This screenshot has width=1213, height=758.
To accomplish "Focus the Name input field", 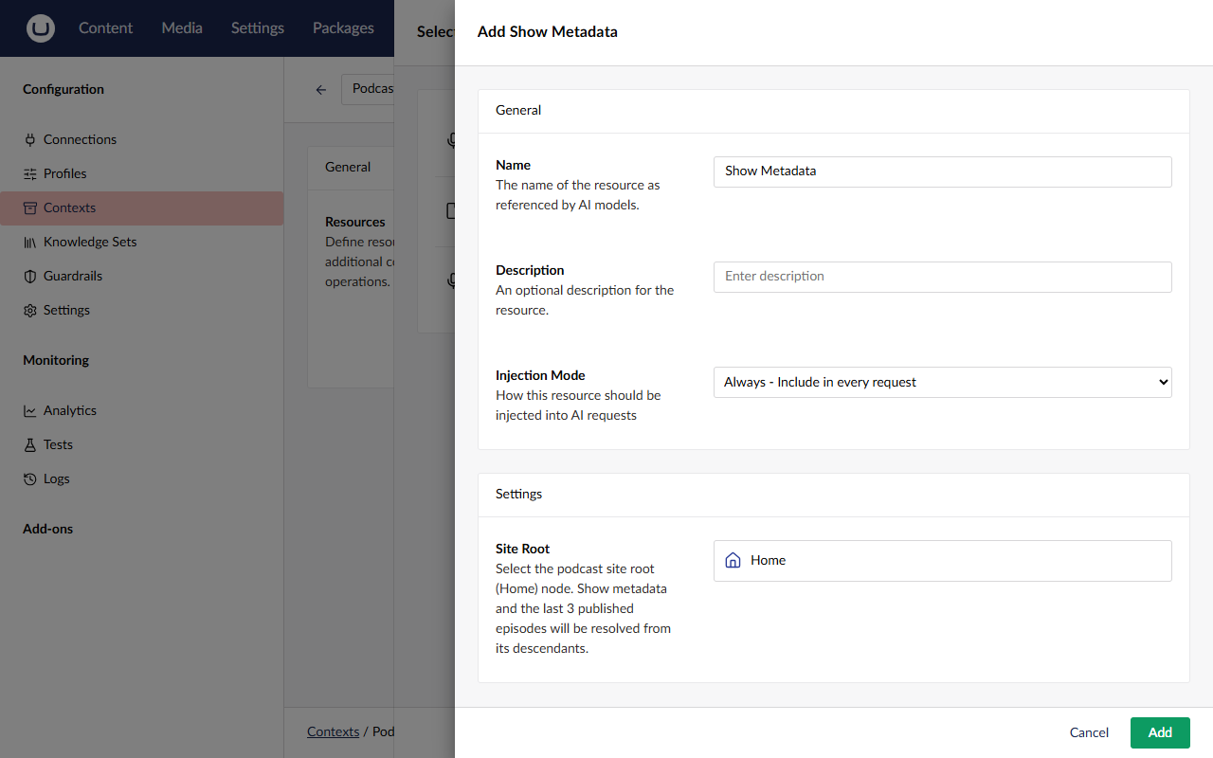I will 943,171.
